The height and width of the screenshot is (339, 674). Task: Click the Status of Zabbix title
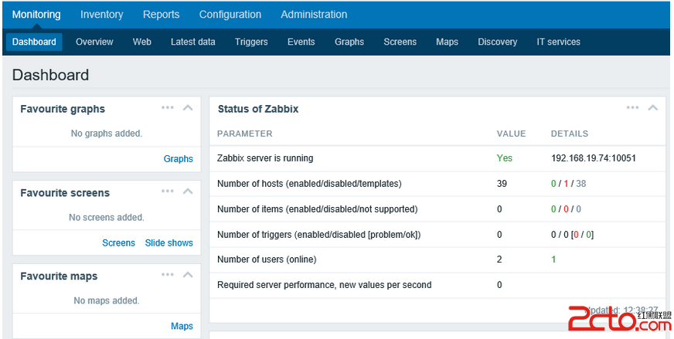click(x=258, y=109)
